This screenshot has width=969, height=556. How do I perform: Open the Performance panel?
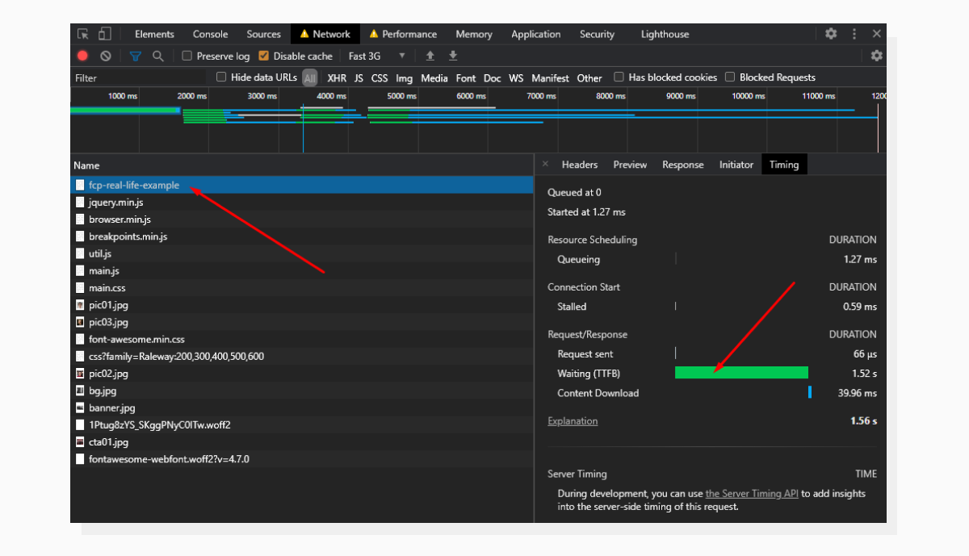[x=404, y=33]
